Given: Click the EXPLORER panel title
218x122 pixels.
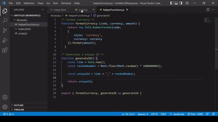Looking at the screenshot, I should (19, 10).
